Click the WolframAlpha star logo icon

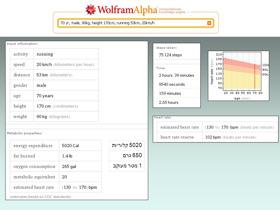(91, 10)
